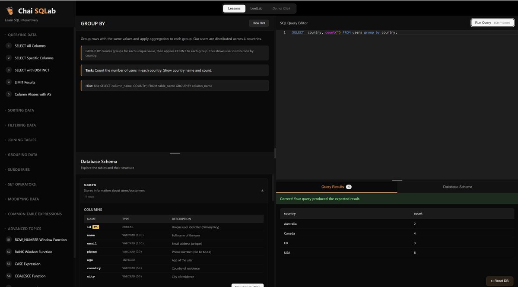Click the Do not Click tab
Viewport: 518px width, 287px height.
(281, 9)
